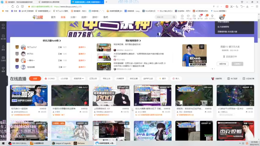Open the 首页 home nav item

[x=53, y=17]
